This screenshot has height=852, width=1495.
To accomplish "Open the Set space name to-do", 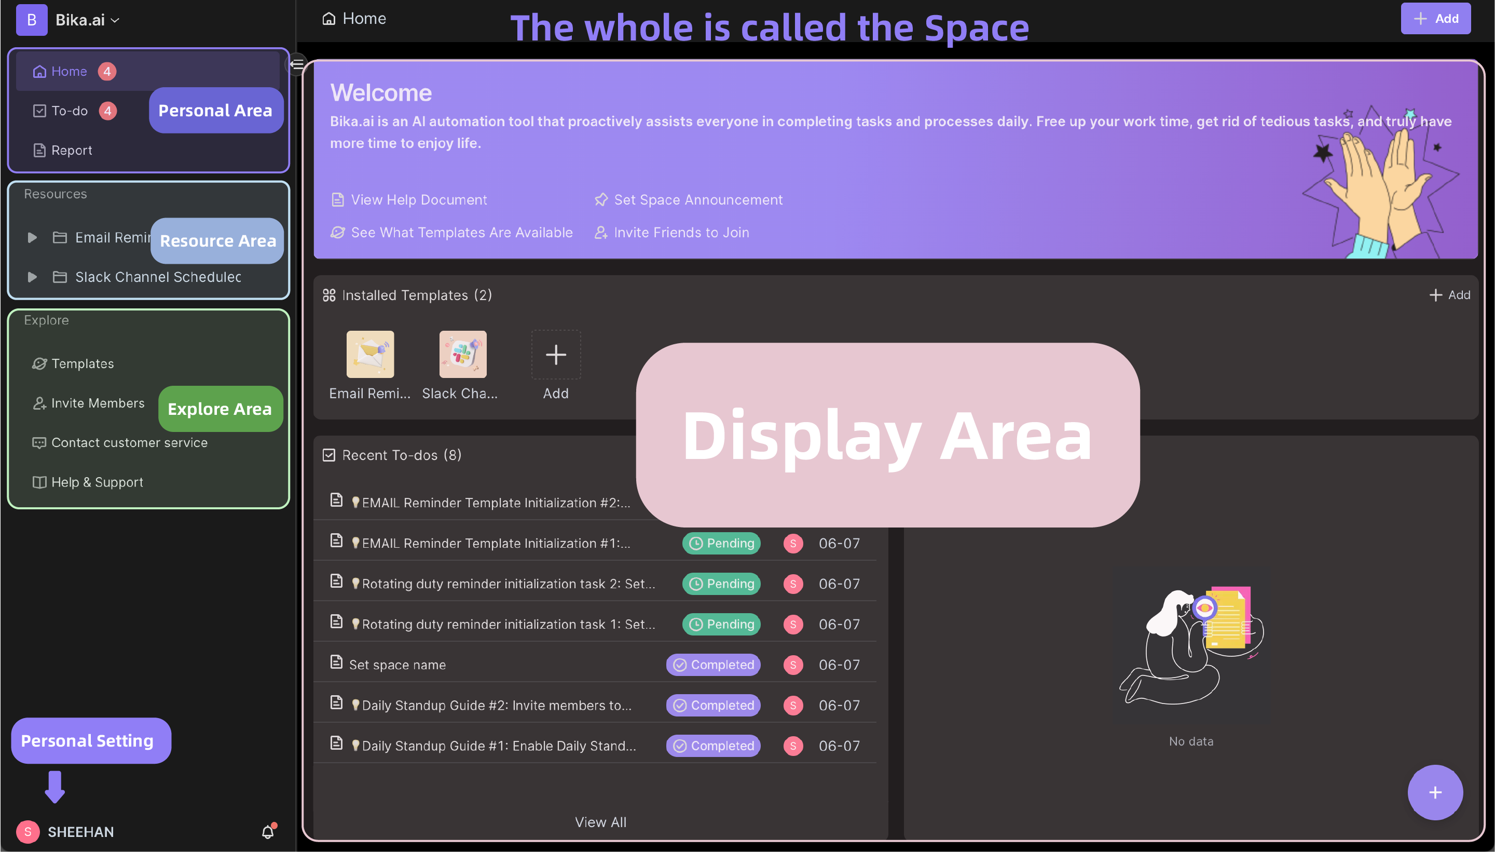I will coord(397,665).
